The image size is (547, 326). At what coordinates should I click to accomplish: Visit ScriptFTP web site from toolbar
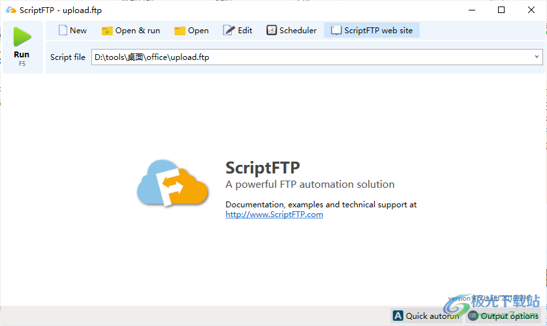371,30
